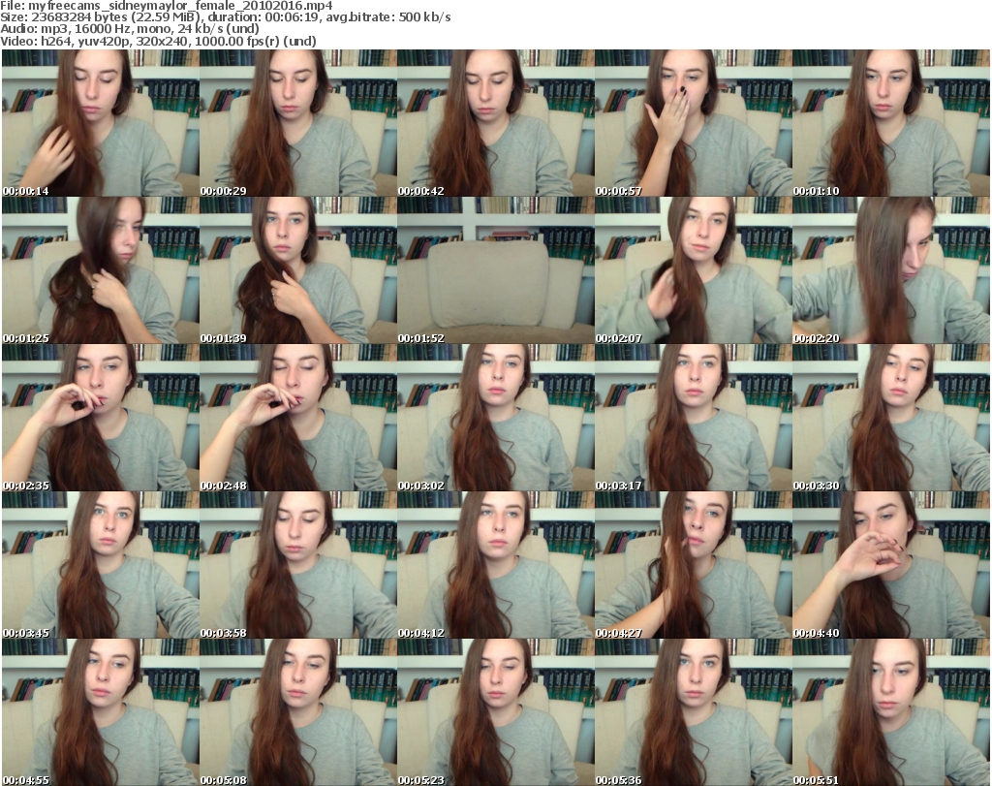Click the 00:01:39 thumbnail

pyautogui.click(x=298, y=270)
